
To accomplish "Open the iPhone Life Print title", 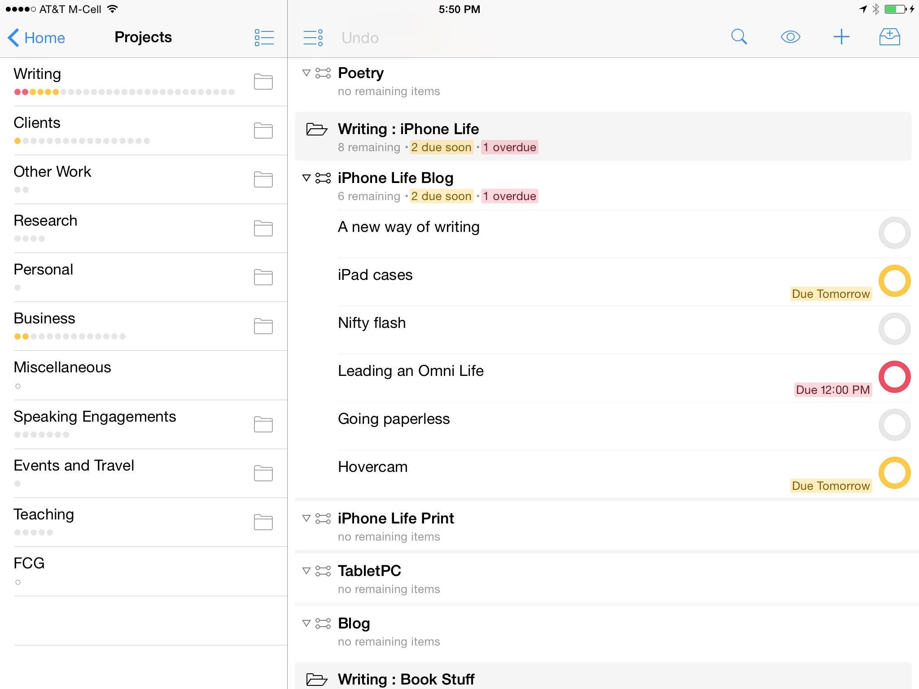I will coord(396,519).
